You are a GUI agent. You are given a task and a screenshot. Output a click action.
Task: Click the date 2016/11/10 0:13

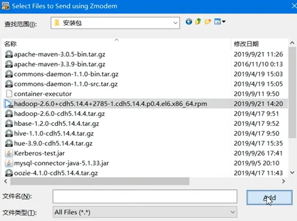258,64
